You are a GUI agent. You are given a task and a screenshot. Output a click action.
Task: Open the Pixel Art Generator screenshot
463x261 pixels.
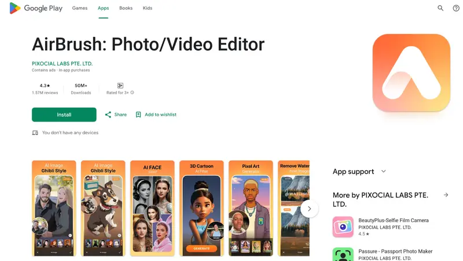(251, 208)
